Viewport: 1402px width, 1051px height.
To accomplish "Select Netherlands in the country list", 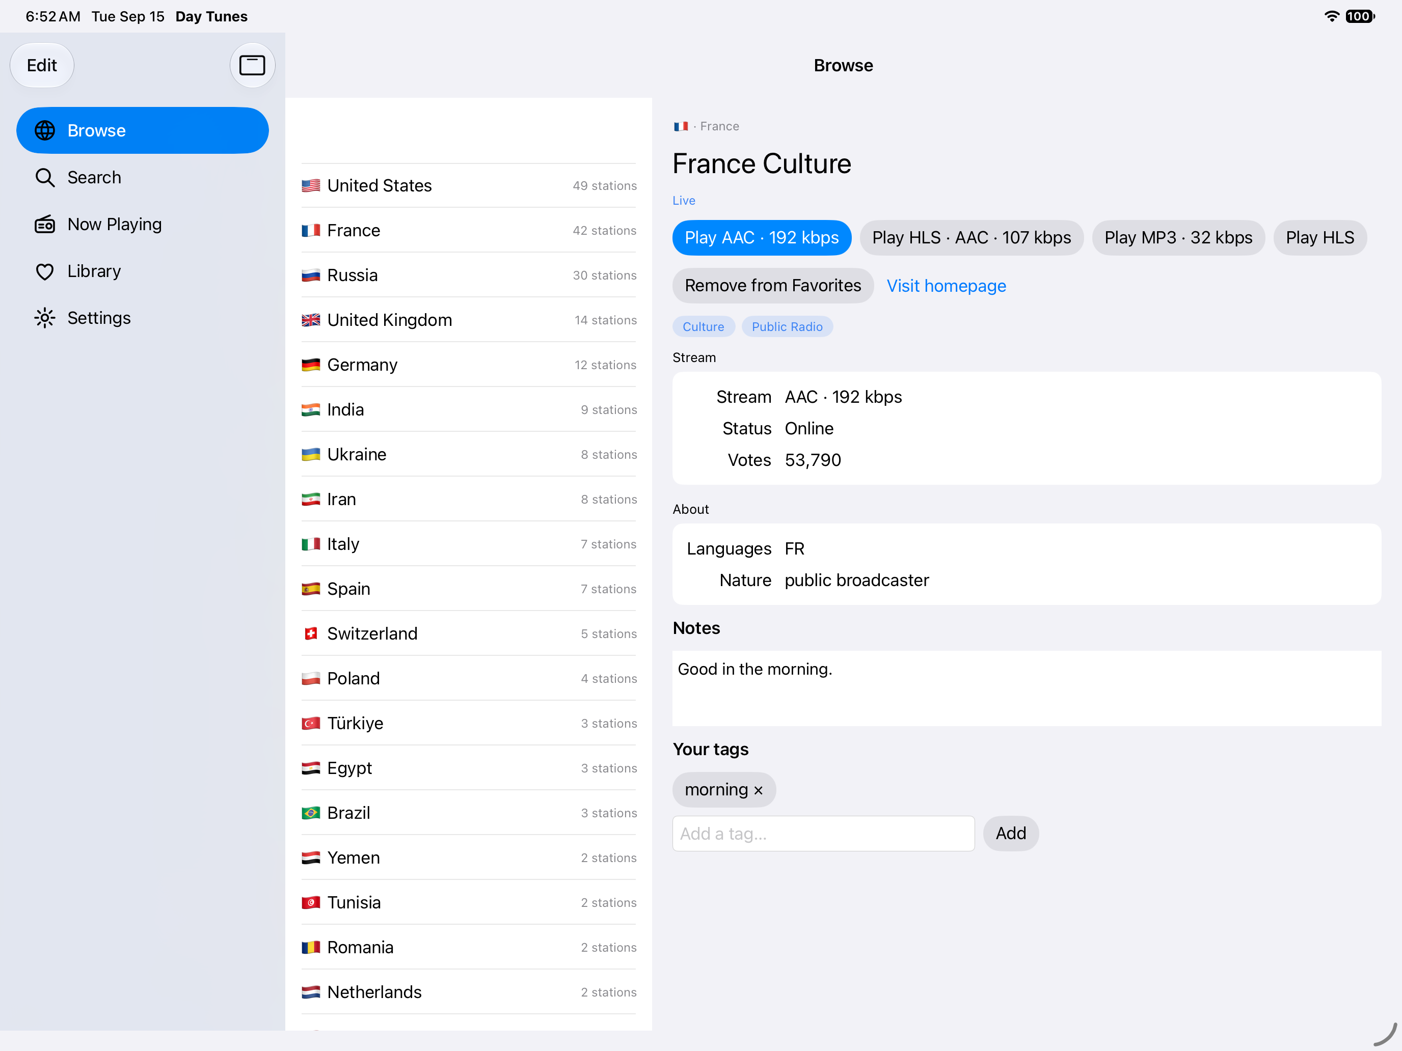I will [x=469, y=992].
